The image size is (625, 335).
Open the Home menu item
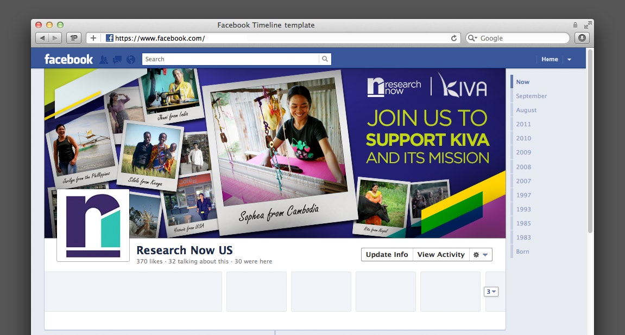point(550,60)
